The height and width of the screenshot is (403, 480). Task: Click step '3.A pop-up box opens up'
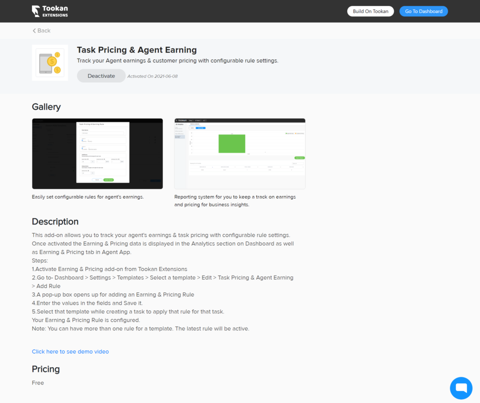[113, 295]
